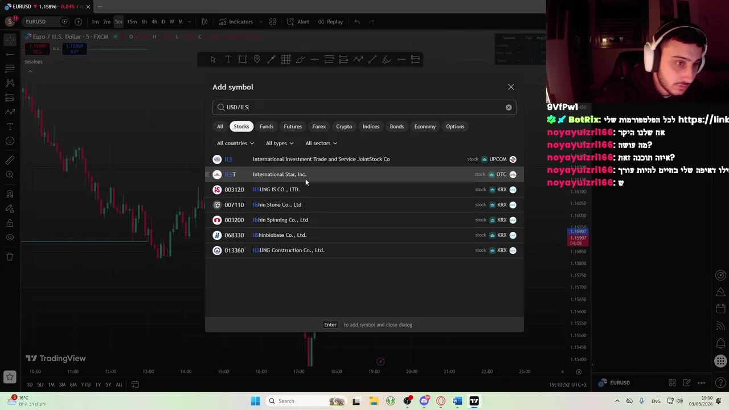Clear the USD/ILS search text
The image size is (729, 410).
509,107
